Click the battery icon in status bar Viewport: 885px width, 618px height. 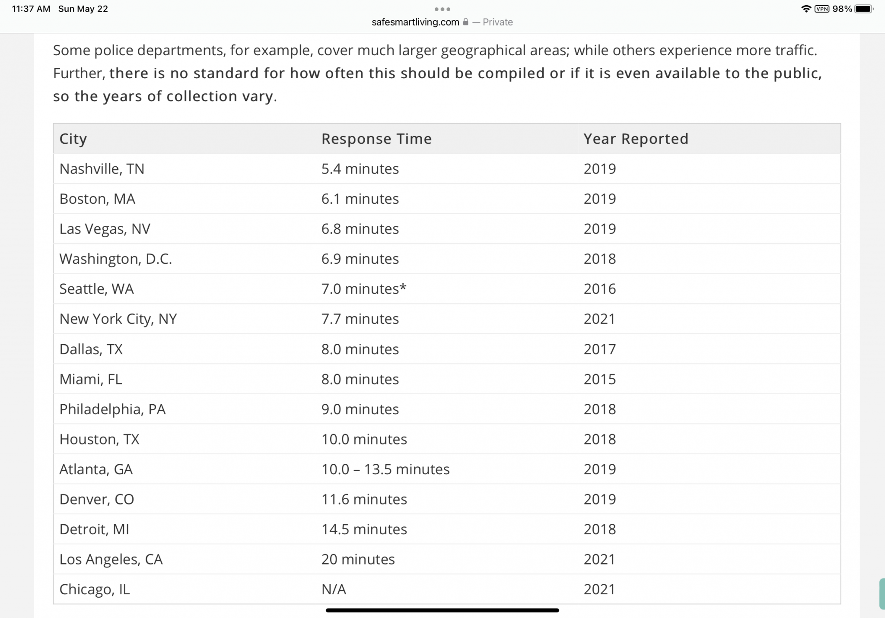tap(864, 9)
